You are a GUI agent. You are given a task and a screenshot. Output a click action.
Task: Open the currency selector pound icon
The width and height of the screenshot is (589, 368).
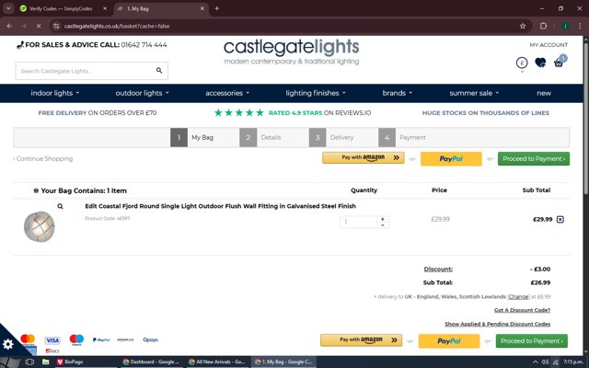click(x=522, y=63)
